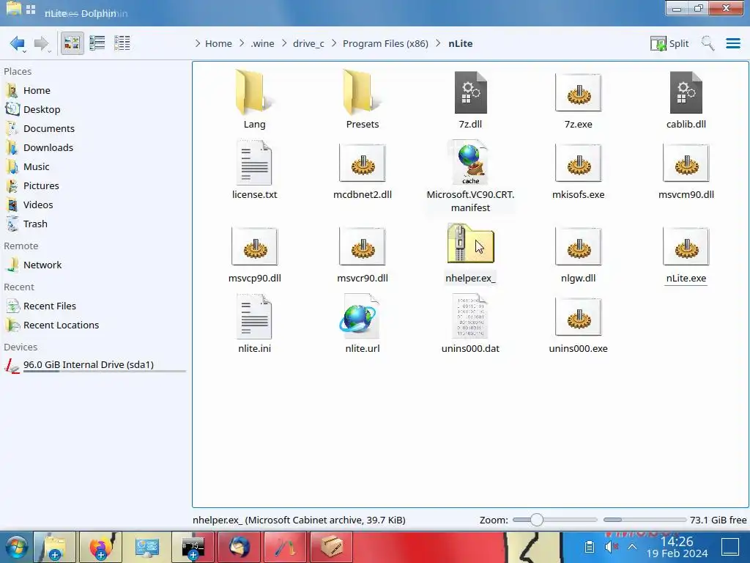Screen dimensions: 750x563
Task: Select the cablib.dll file
Action: 686,99
